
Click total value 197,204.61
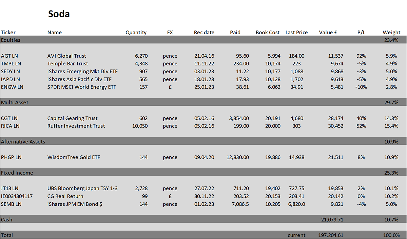click(331, 235)
